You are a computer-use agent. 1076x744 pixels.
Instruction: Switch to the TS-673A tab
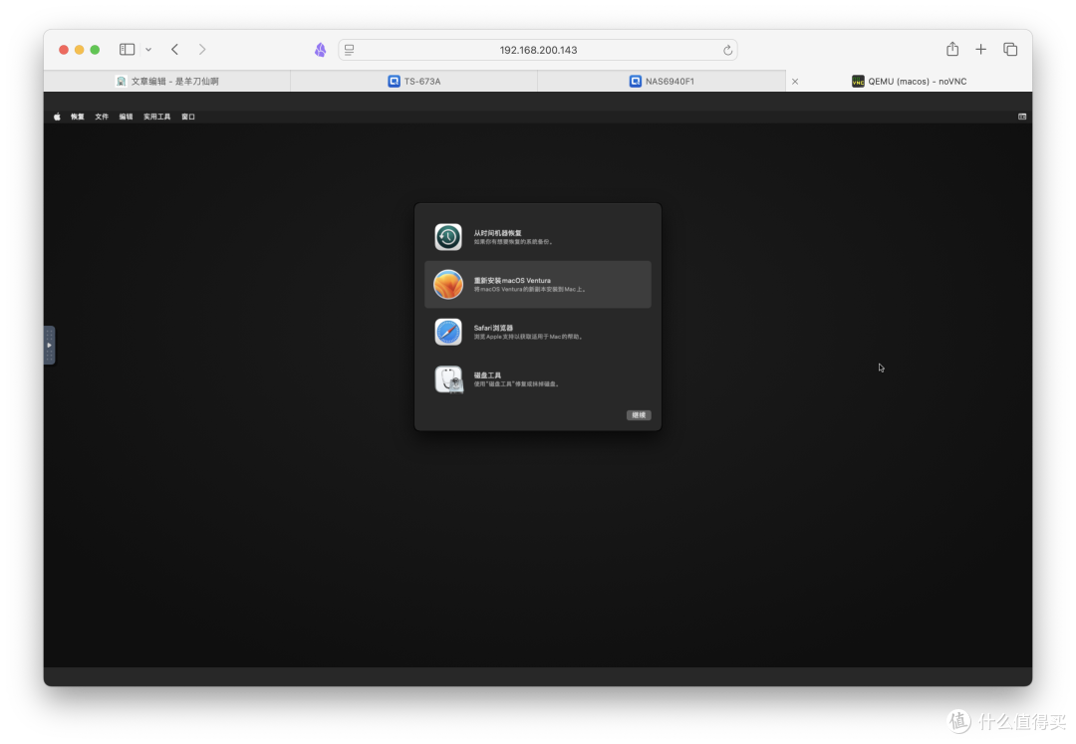[x=413, y=82]
